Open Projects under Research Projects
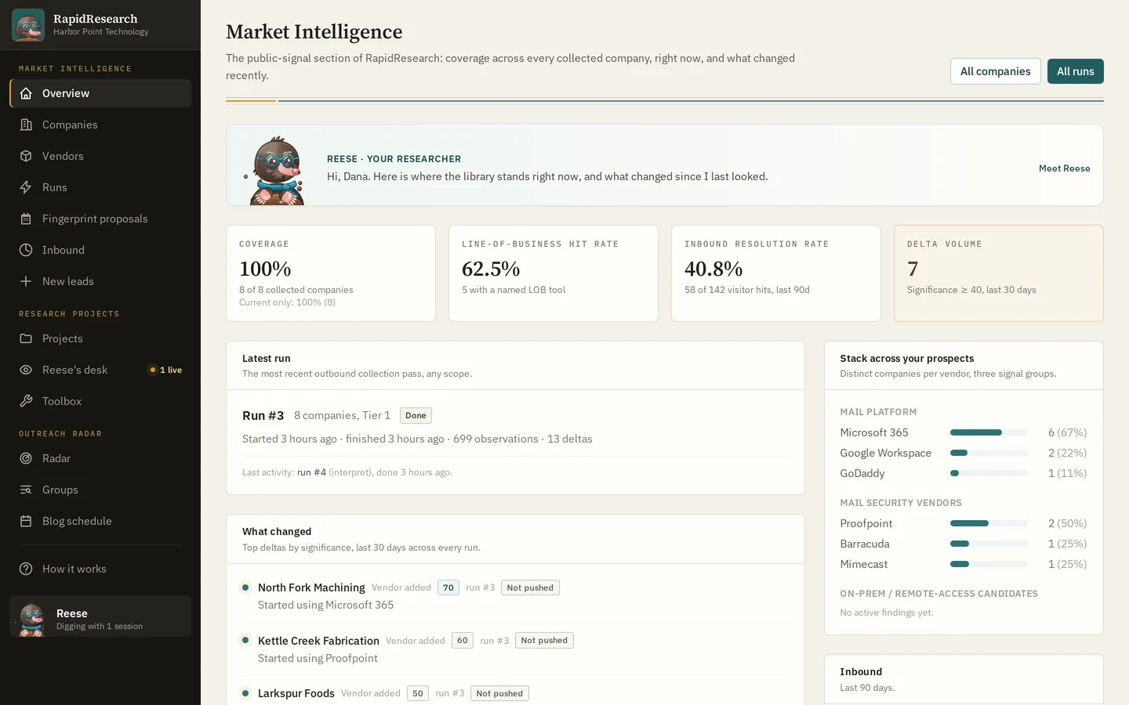The width and height of the screenshot is (1129, 705). click(100, 338)
